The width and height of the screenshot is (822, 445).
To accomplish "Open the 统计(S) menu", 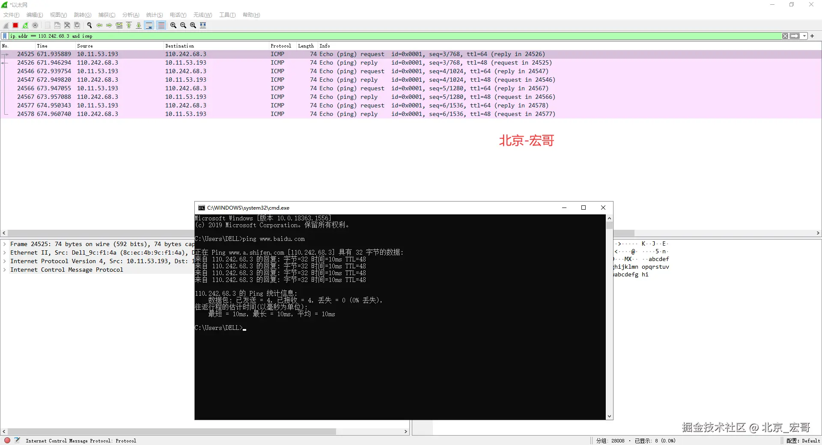I will [x=155, y=15].
